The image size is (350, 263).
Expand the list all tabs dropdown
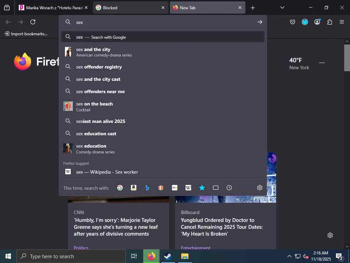point(282,8)
